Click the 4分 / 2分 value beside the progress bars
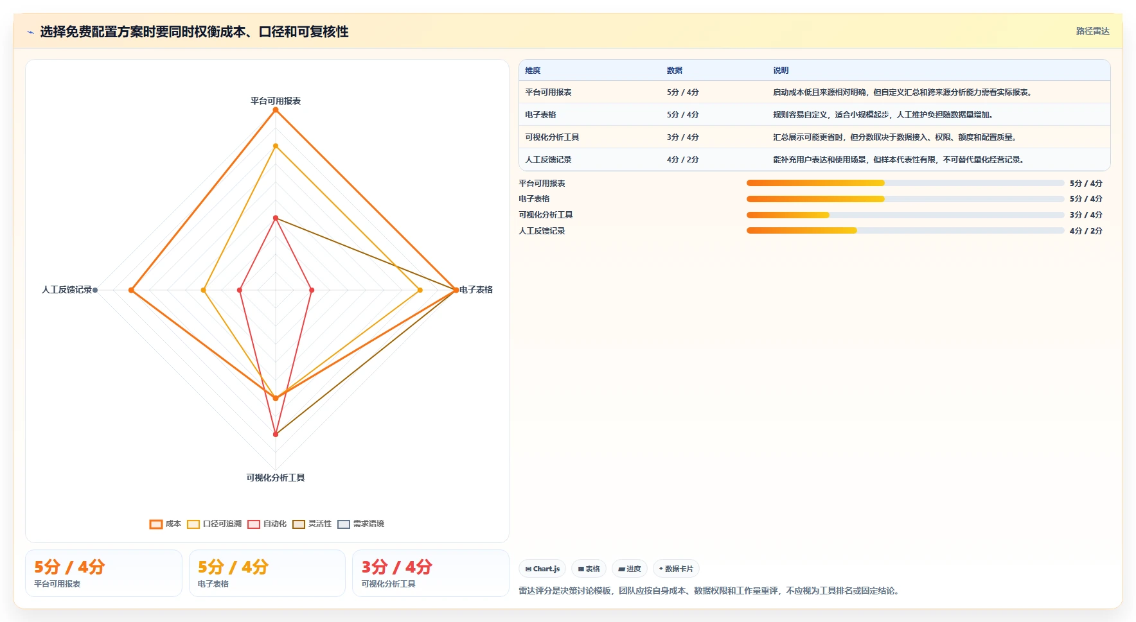This screenshot has width=1136, height=622. [1086, 231]
